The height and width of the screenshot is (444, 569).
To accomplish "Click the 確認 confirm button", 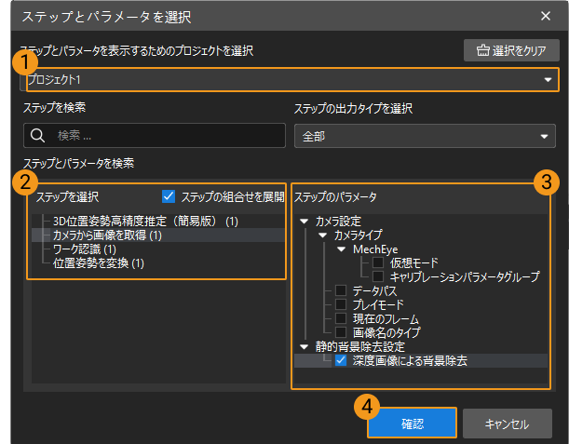I will pyautogui.click(x=412, y=424).
